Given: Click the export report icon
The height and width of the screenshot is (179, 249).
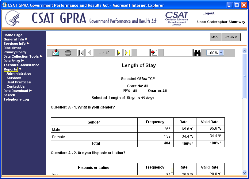Looking at the screenshot, I should pyautogui.click(x=56, y=53).
